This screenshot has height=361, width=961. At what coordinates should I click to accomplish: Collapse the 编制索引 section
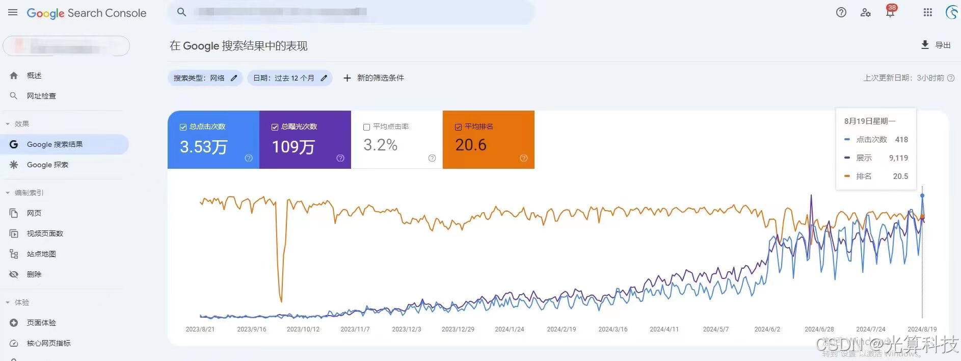pos(8,193)
